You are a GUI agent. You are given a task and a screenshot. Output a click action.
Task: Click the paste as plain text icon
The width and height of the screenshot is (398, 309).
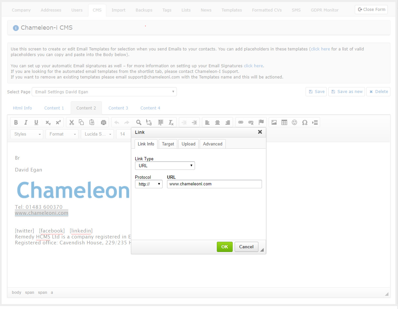click(x=92, y=122)
